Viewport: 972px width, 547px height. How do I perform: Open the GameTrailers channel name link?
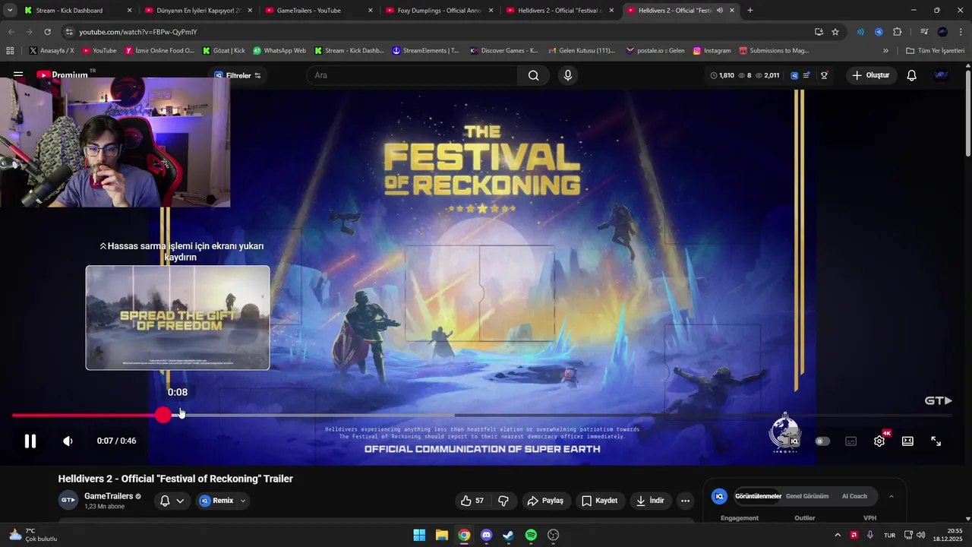coord(109,496)
